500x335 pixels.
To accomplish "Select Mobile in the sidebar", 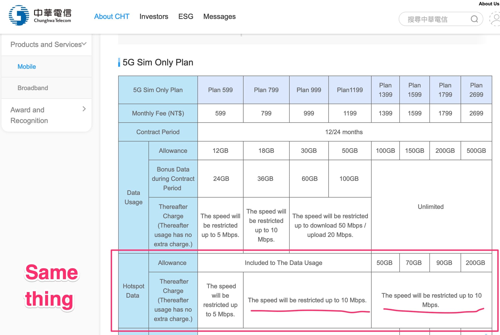I will (27, 67).
